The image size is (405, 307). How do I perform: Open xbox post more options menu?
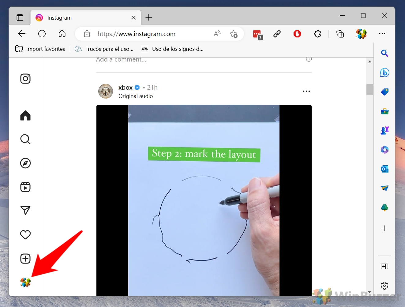pos(306,91)
